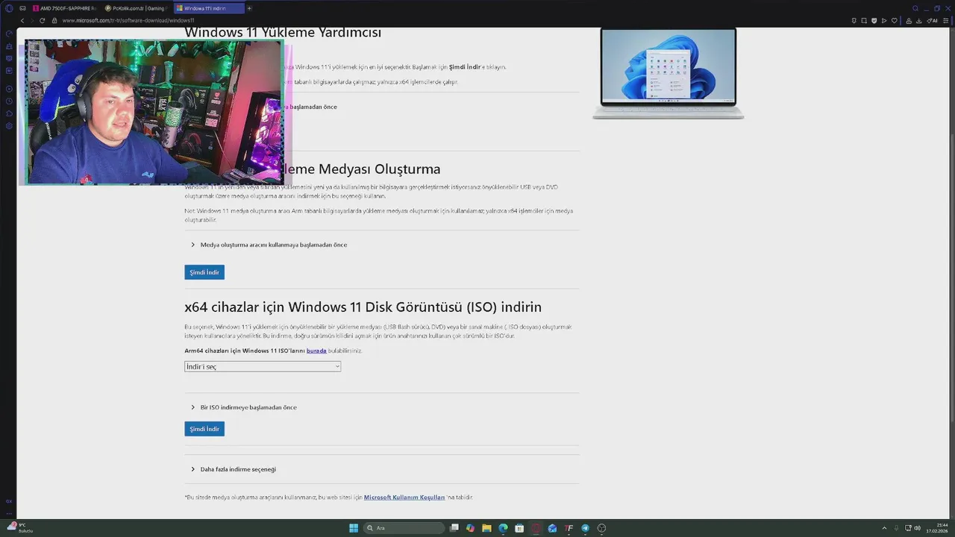The height and width of the screenshot is (537, 955).
Task: Open Telegram from the taskbar
Action: pyautogui.click(x=585, y=528)
